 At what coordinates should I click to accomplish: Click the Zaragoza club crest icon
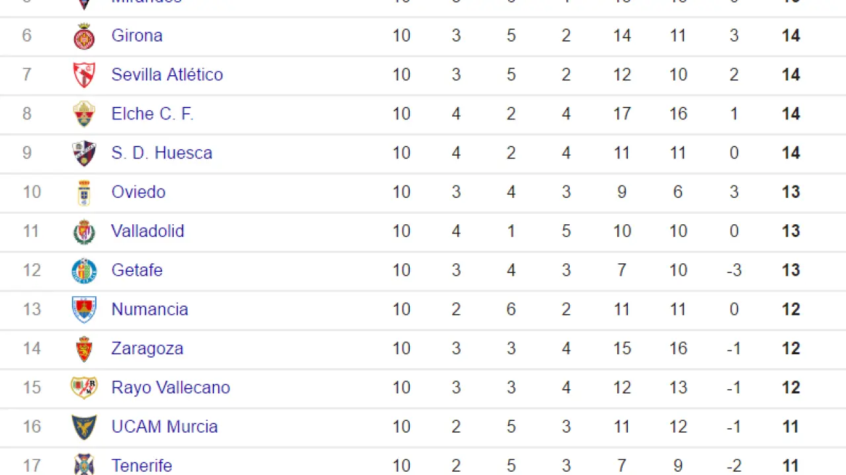tap(84, 348)
